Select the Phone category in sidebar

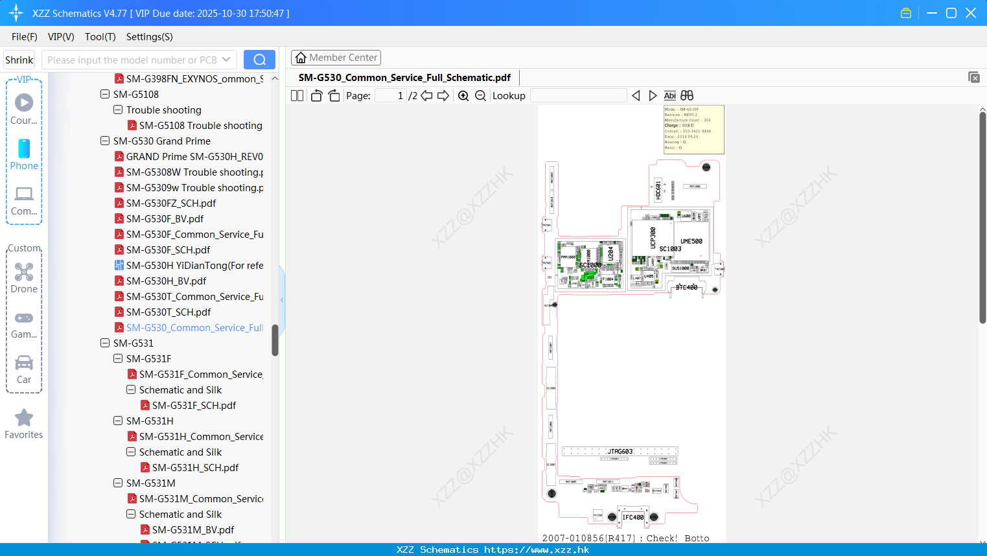click(x=24, y=154)
